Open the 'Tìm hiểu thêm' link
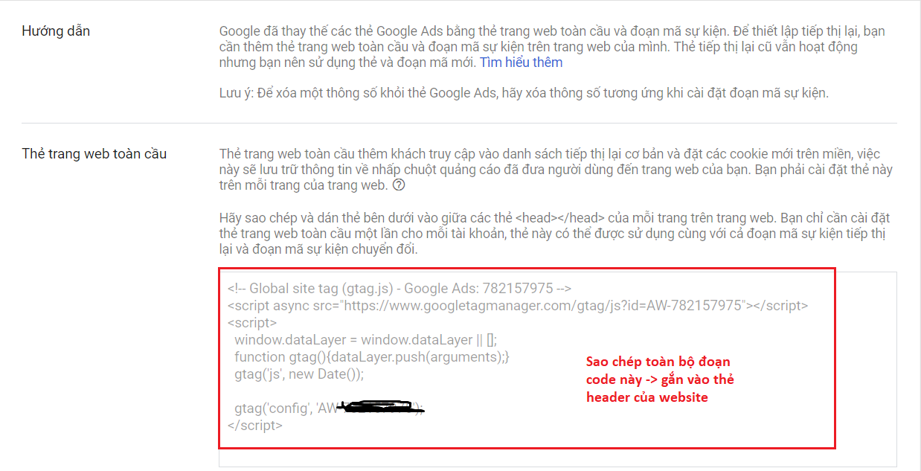This screenshot has width=921, height=471. [521, 63]
